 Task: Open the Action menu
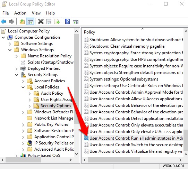20,13
